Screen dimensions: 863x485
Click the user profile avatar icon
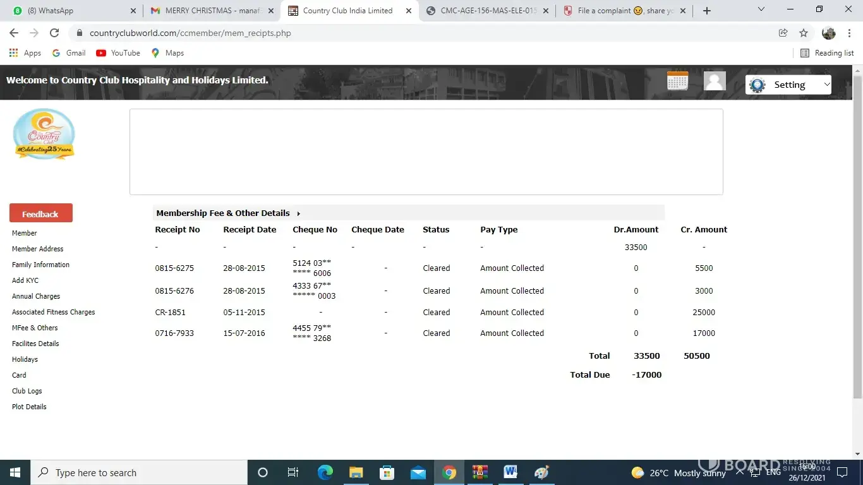(715, 81)
